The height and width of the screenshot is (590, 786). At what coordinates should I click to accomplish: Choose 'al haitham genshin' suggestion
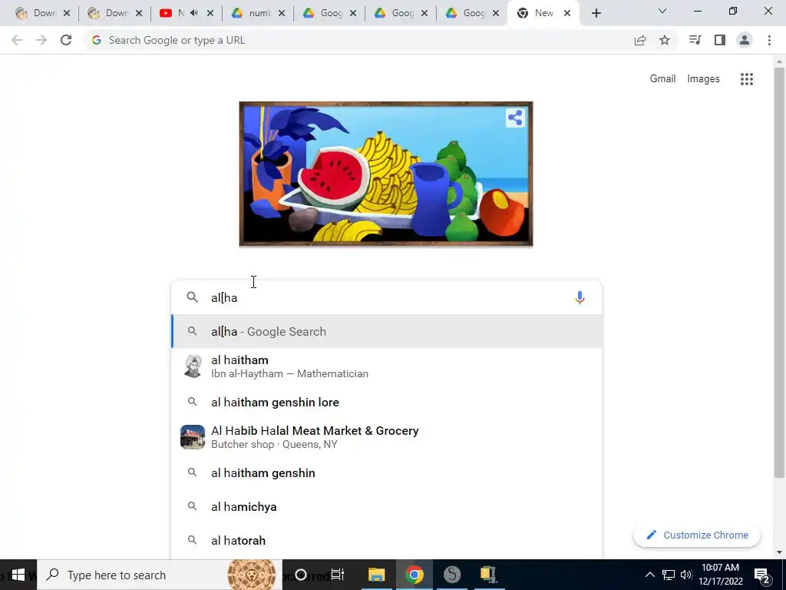[x=387, y=473]
